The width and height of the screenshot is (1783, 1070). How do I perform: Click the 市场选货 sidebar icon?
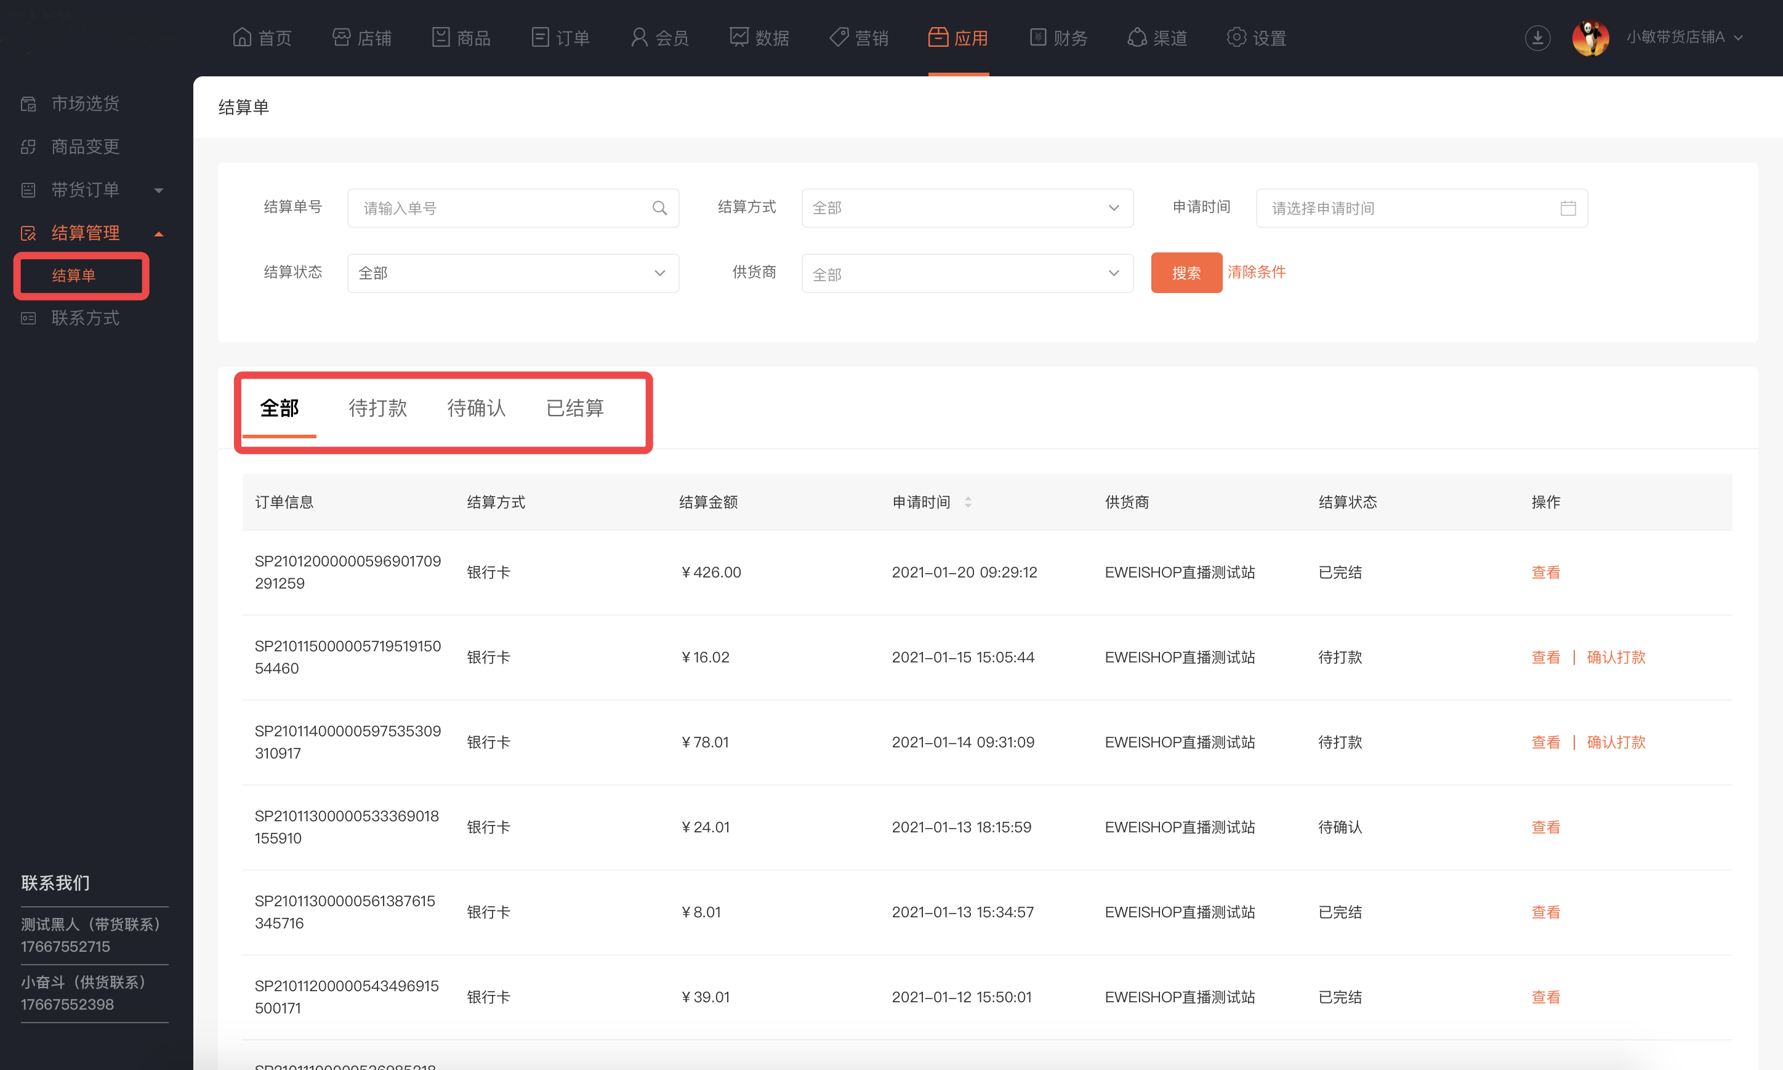point(28,104)
